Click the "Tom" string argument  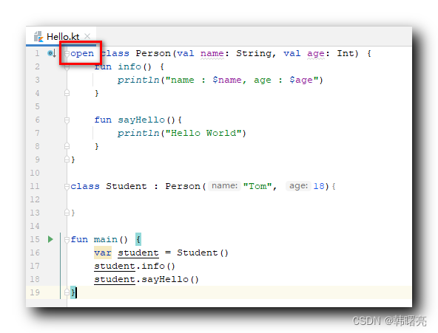257,186
